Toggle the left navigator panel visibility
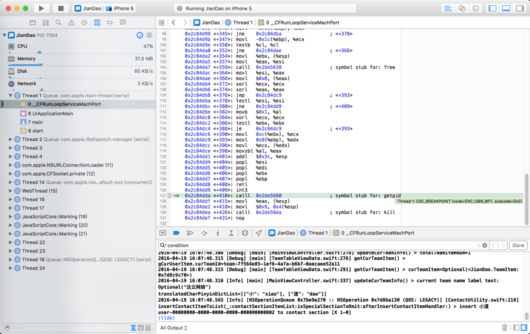Screen dimensions: 530x334 [x=492, y=9]
